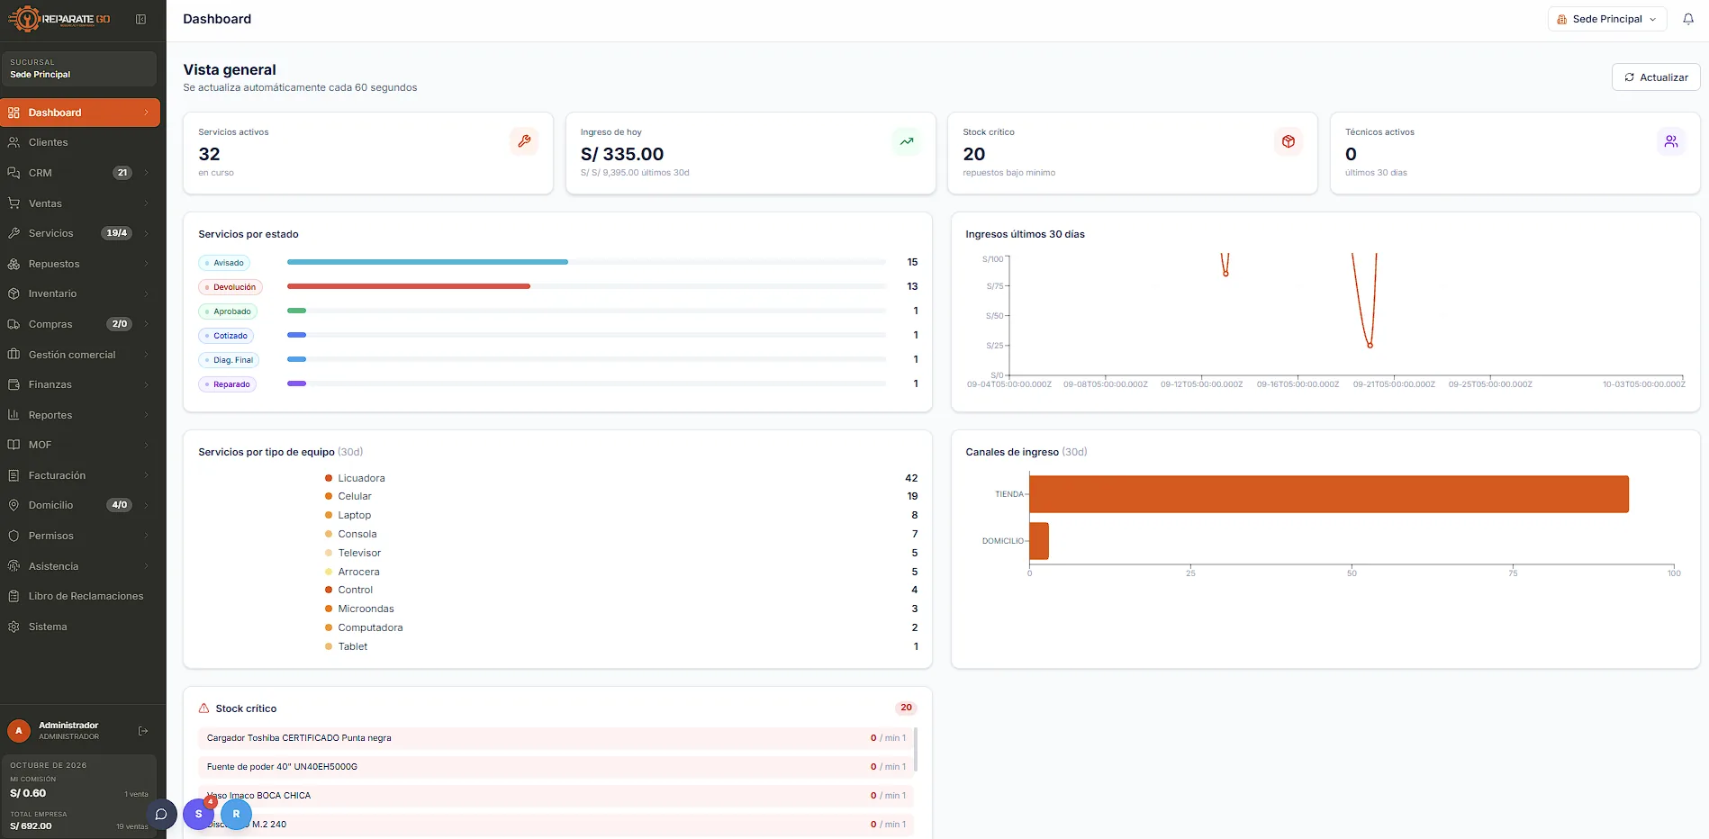Open the Facturación menu item
1709x839 pixels.
pos(80,475)
